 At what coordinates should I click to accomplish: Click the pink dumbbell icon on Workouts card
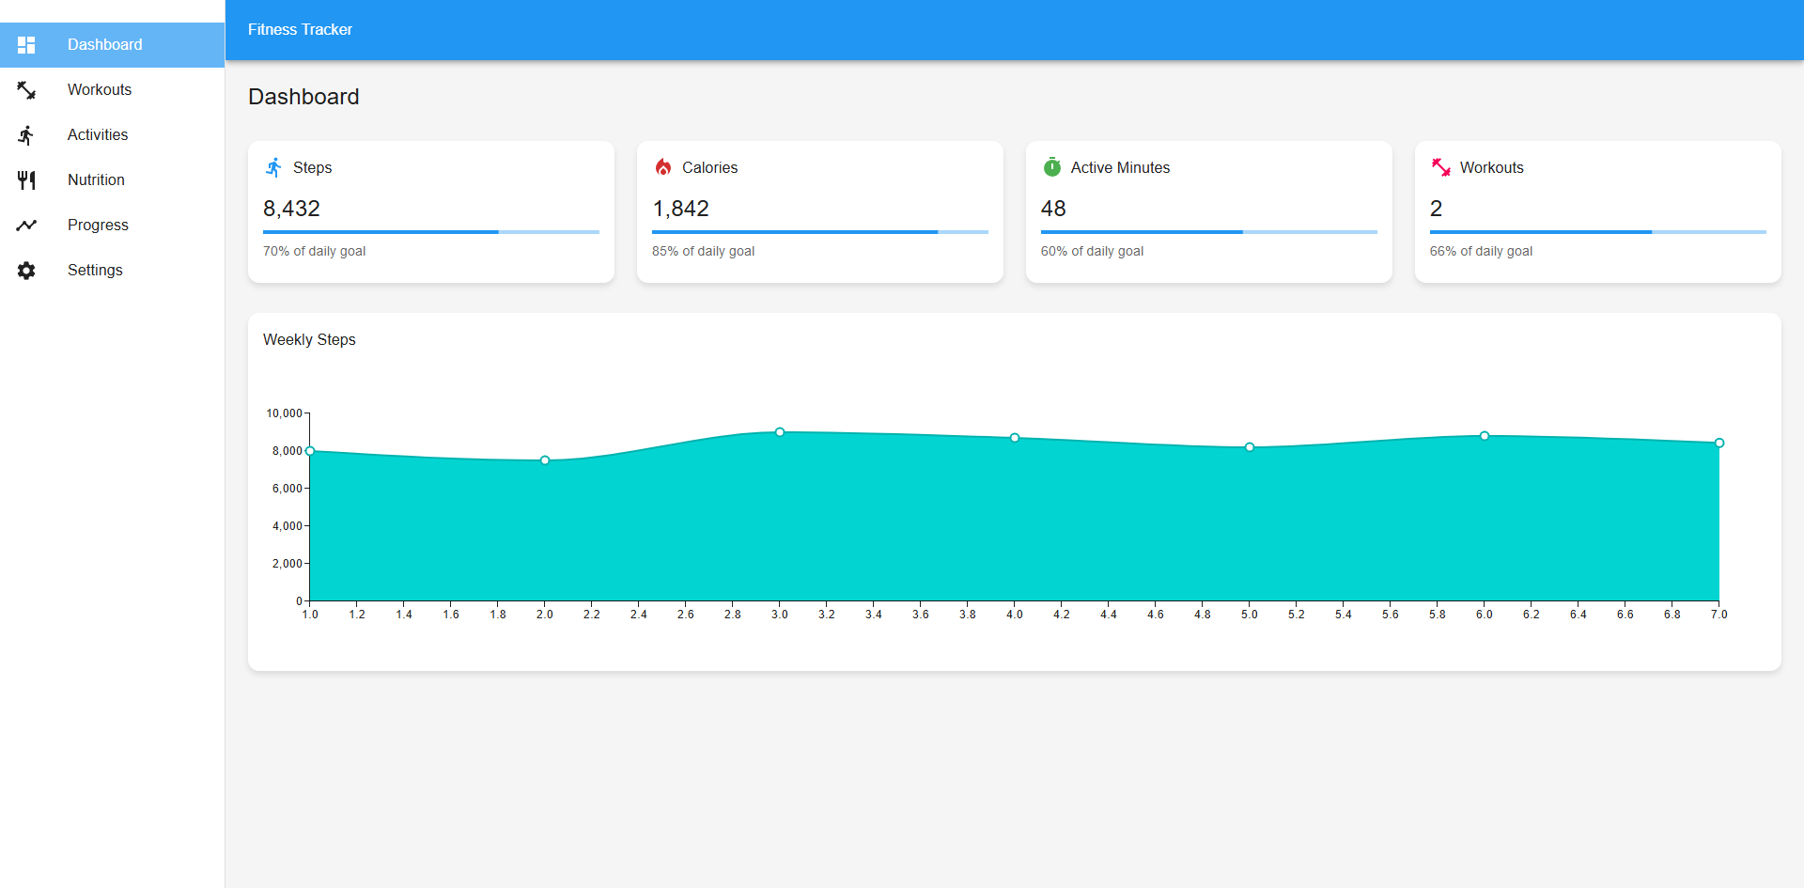click(x=1441, y=167)
